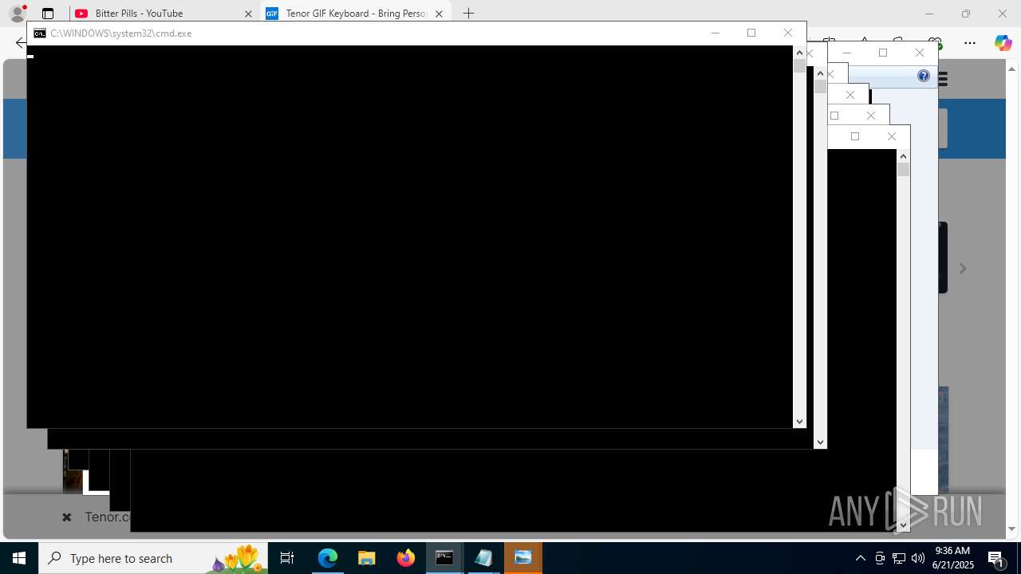Maximize the front cmd.exe window
1021x574 pixels.
pos(751,33)
